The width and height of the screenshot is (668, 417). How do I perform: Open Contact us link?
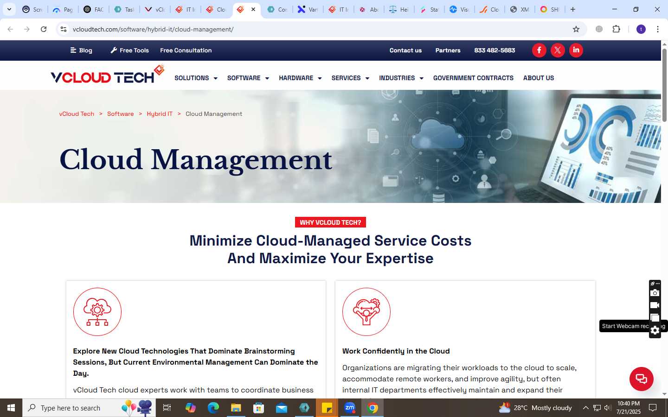click(x=405, y=50)
